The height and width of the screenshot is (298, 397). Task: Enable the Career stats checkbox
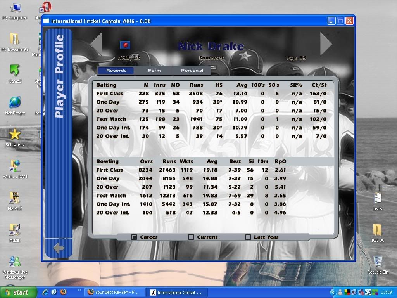click(x=134, y=237)
